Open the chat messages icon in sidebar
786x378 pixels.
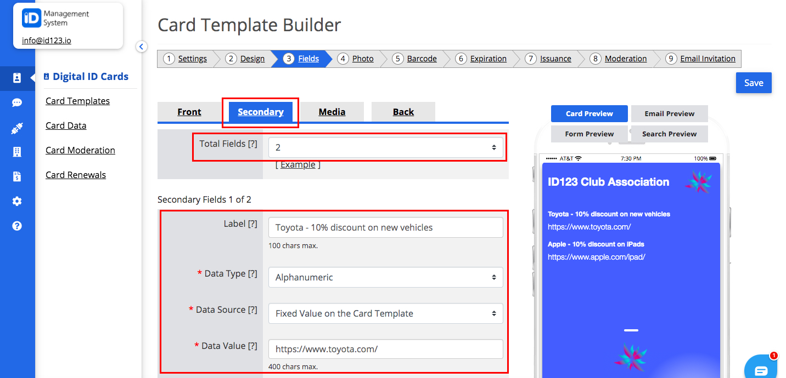(x=17, y=102)
